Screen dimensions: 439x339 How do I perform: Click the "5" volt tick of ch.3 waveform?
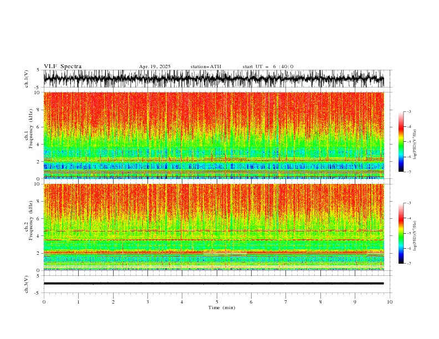point(38,276)
